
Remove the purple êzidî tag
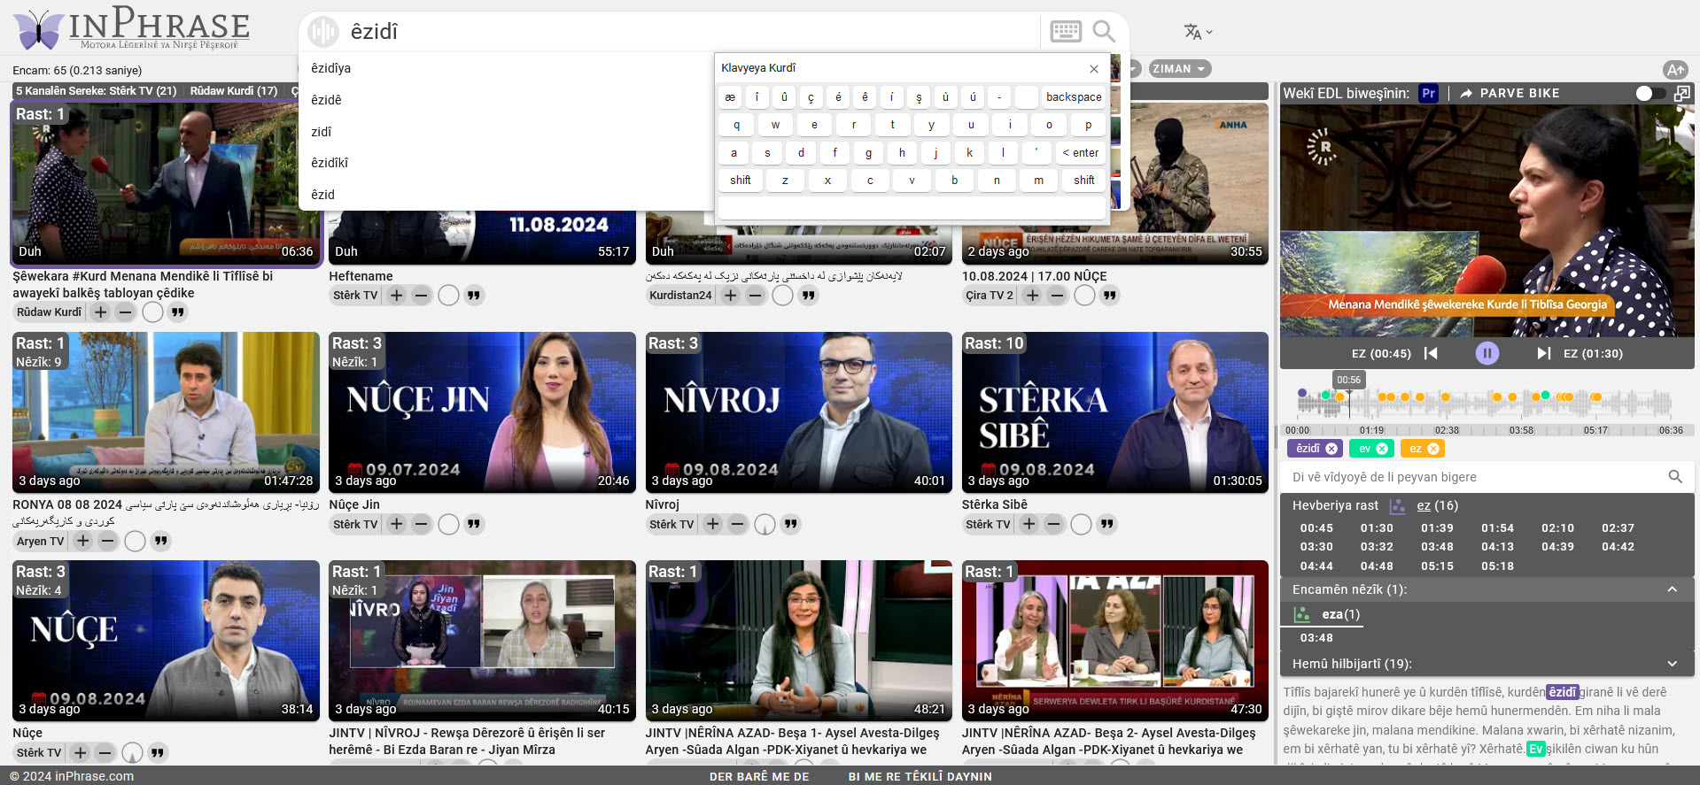coord(1331,449)
